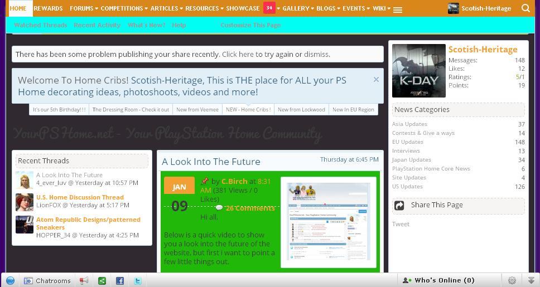Open the Contests & Give a ways category

pos(423,133)
